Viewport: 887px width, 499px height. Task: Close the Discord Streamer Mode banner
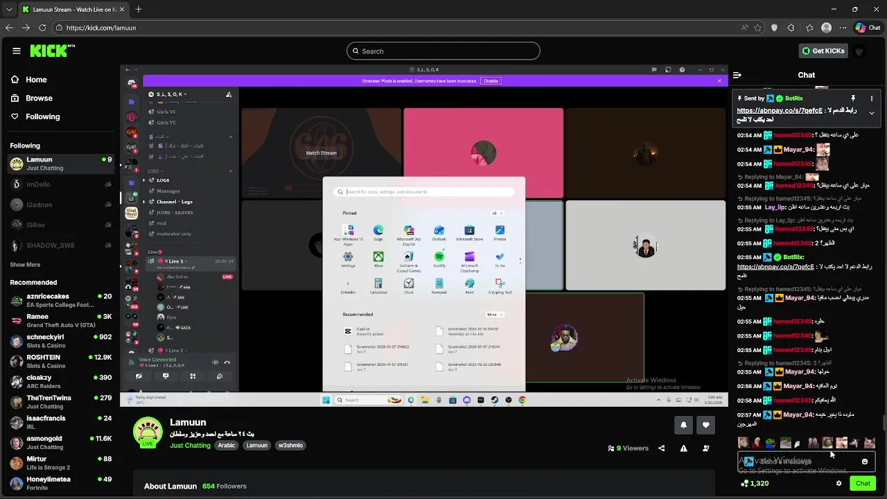[719, 81]
